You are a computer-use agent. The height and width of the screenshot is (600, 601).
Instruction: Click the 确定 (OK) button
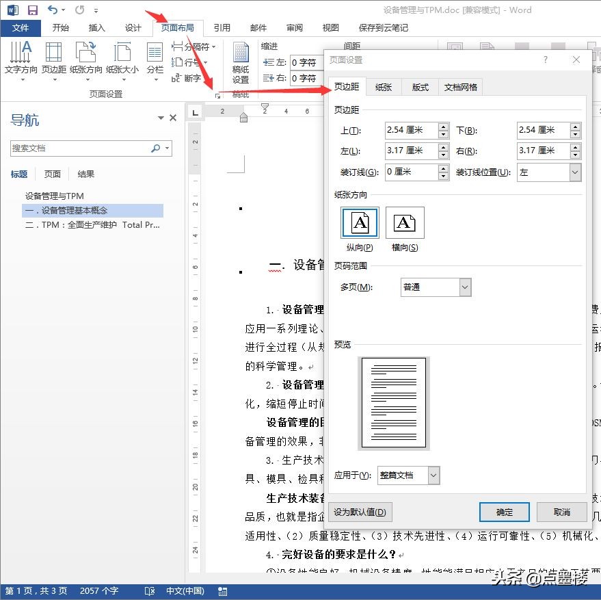505,512
